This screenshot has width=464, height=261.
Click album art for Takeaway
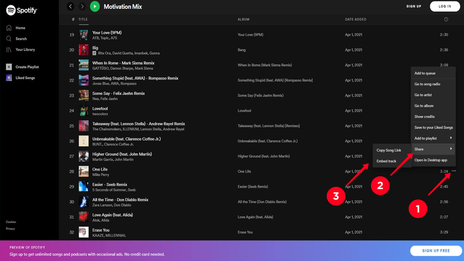pos(83,126)
